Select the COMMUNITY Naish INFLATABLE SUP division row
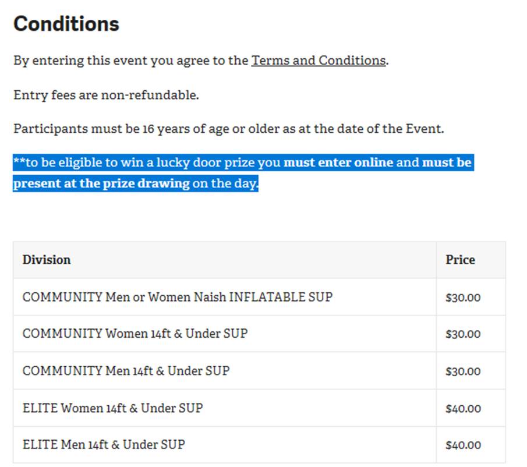Screen dimensions: 527x467 click(x=178, y=297)
